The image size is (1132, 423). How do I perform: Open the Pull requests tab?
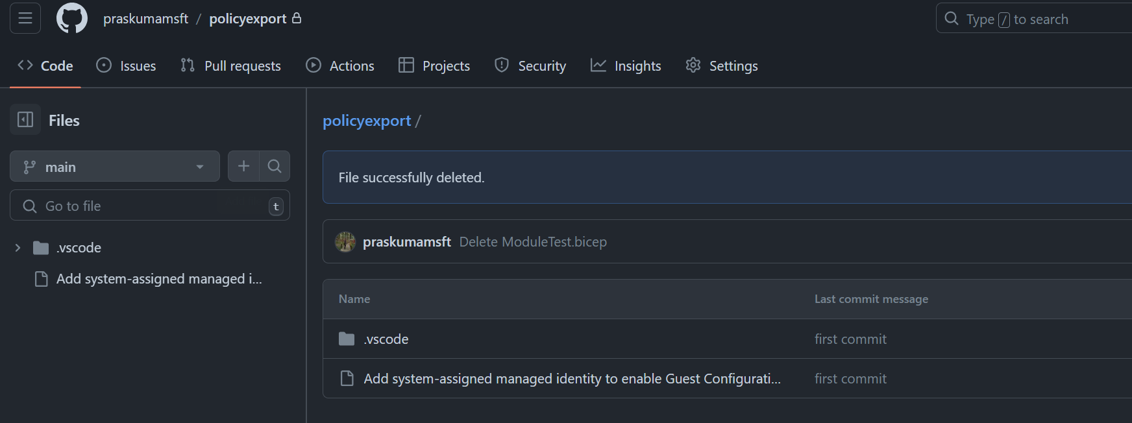[x=230, y=66]
